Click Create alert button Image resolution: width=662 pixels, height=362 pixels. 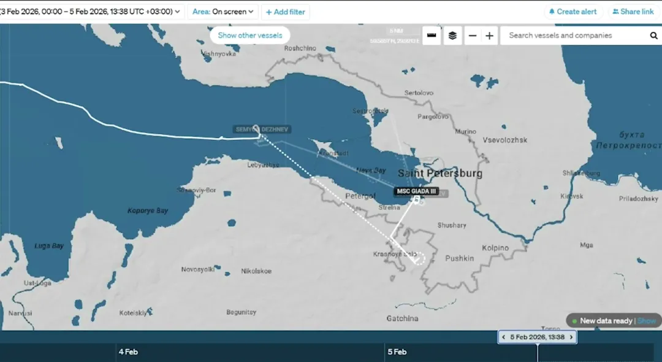(x=573, y=12)
